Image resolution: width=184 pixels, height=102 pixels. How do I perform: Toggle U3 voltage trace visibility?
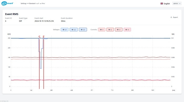click(x=83, y=30)
